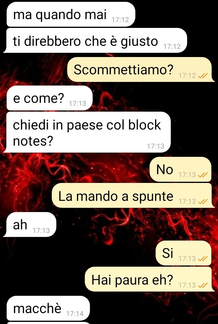The image size is (218, 324).
Task: Select the 'e come?' received message
Action: 49,98
